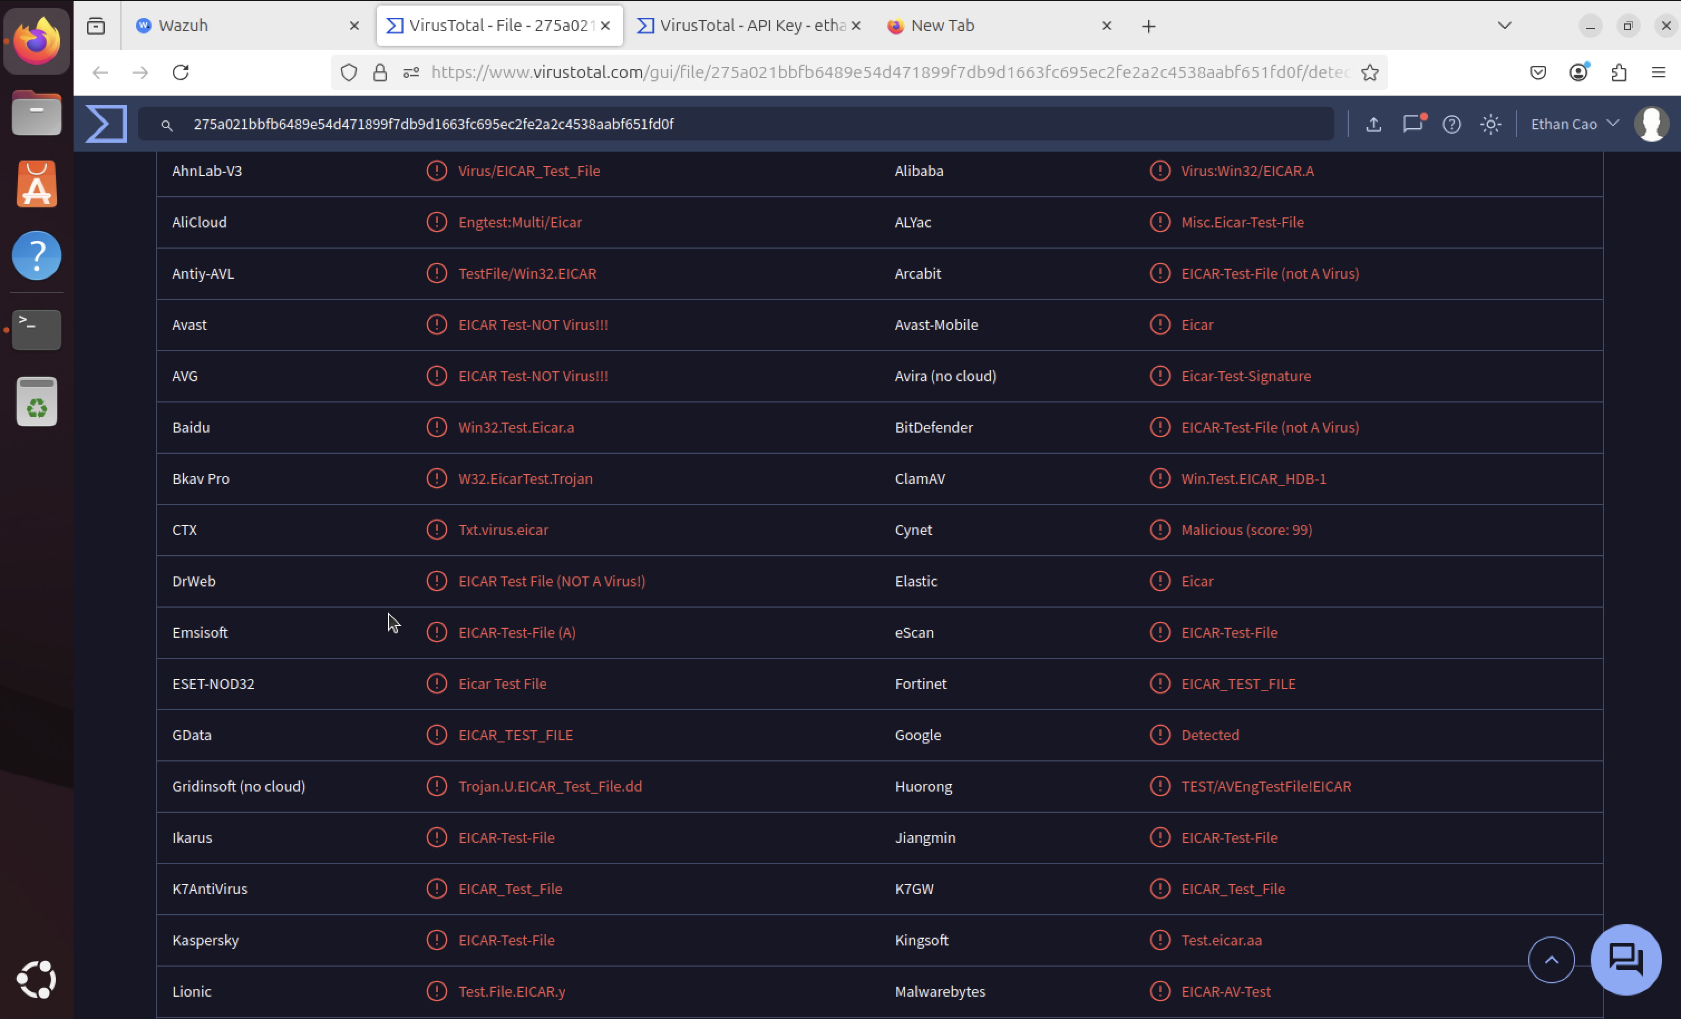Open the notifications comment icon
The image size is (1681, 1019).
tap(1412, 124)
